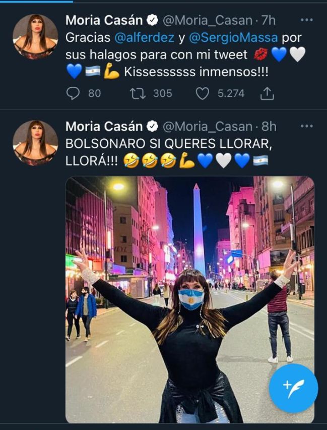Open reply on the Gracias tweet

73,93
